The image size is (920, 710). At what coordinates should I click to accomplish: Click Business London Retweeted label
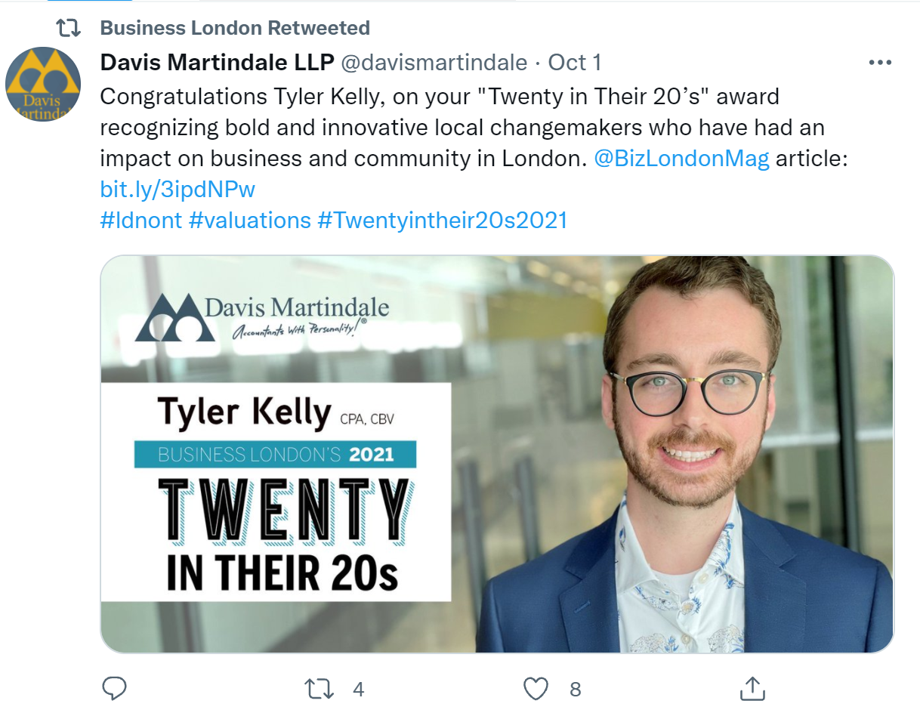234,27
